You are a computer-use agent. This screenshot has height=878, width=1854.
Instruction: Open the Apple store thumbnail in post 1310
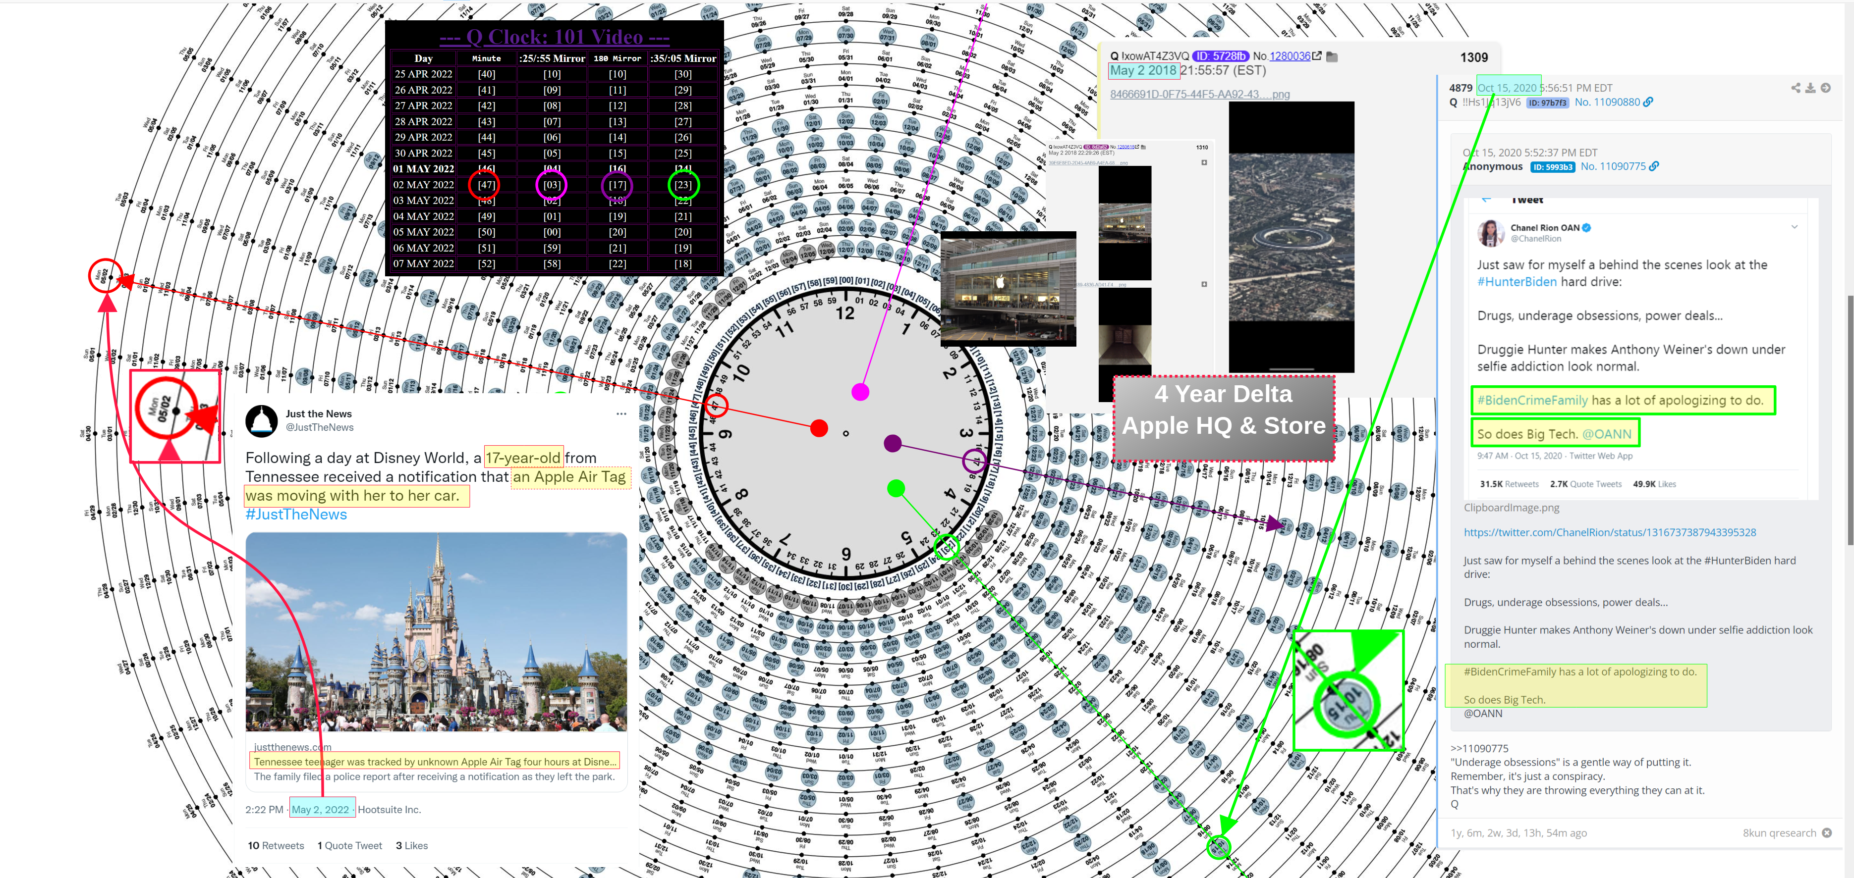pos(1125,223)
